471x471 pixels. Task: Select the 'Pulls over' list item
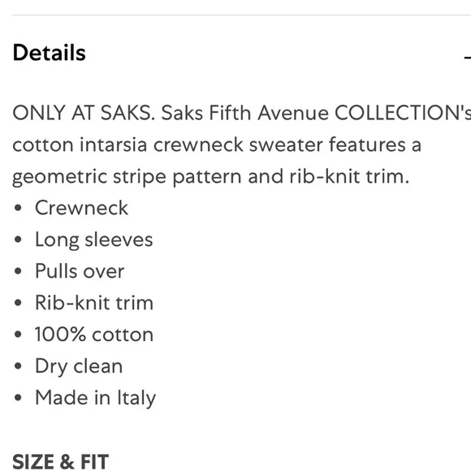click(x=80, y=271)
